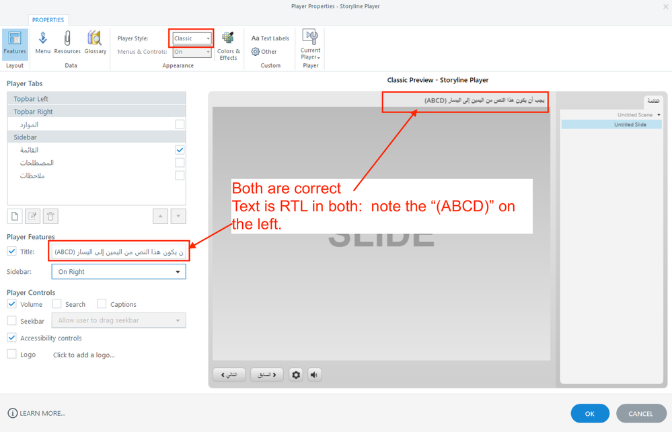The width and height of the screenshot is (672, 432).
Task: Click the edit player tab icon
Action: click(32, 216)
